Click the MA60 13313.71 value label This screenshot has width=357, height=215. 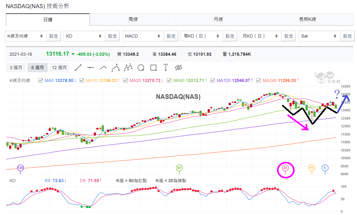[190, 80]
